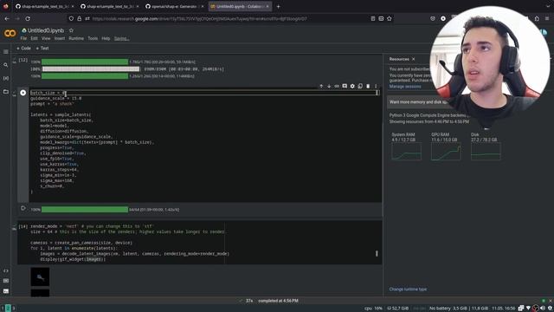Open the Files panel

pos(6,92)
